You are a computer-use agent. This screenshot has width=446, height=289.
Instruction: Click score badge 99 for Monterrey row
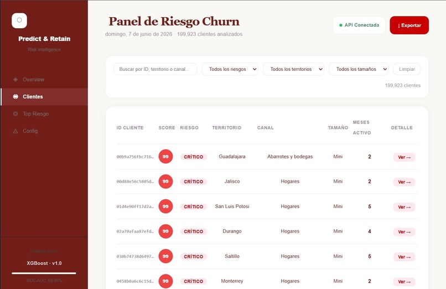[x=165, y=281]
